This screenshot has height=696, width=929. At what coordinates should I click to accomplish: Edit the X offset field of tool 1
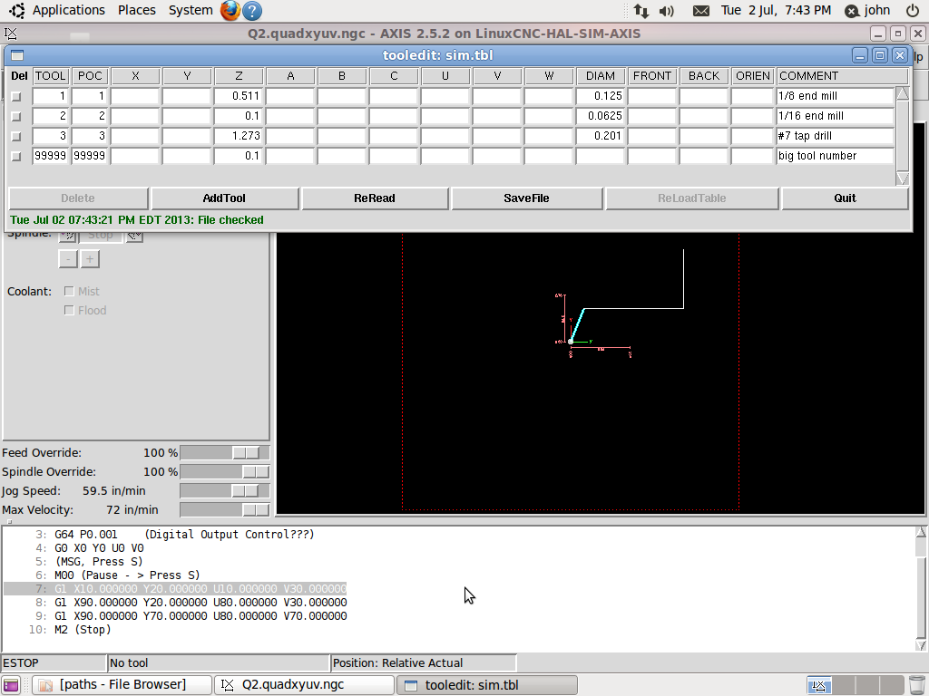[x=135, y=96]
